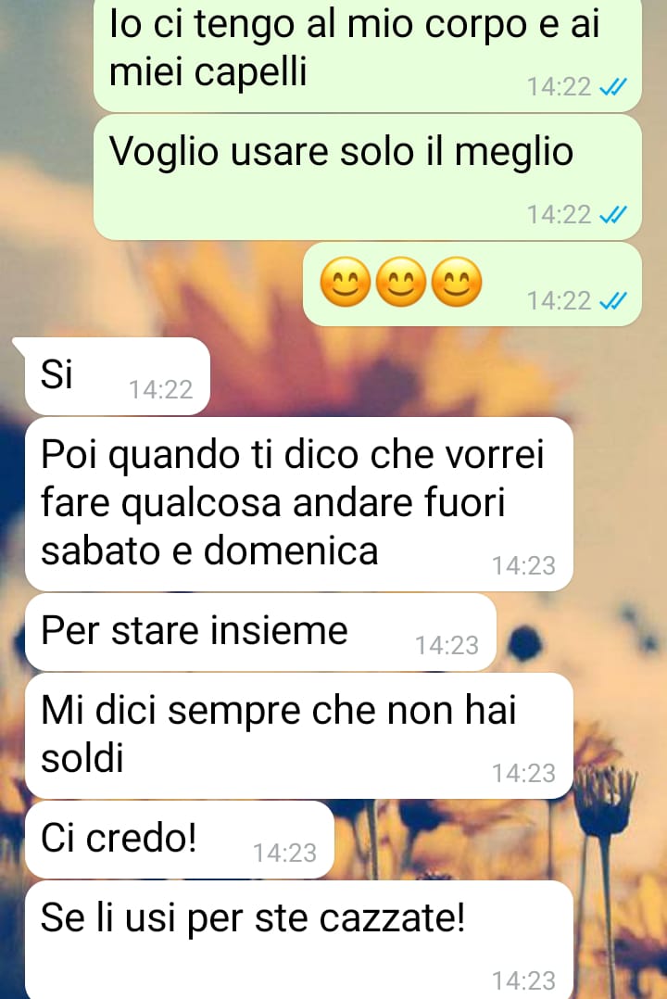Tap the blue read ticks on the 'miei capelli' message
Screen dimensions: 667x999
point(613,87)
